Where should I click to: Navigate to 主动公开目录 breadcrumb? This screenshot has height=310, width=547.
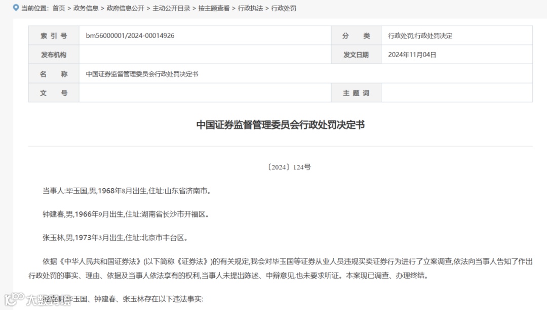coord(171,9)
